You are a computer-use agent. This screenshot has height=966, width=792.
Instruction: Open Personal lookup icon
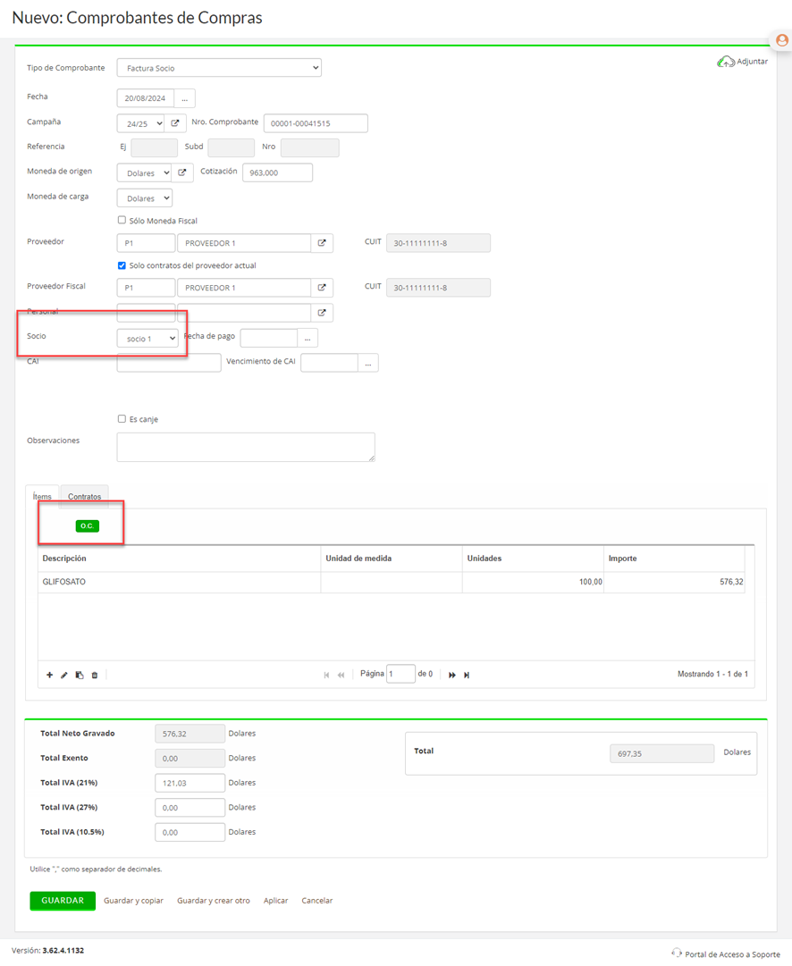322,313
